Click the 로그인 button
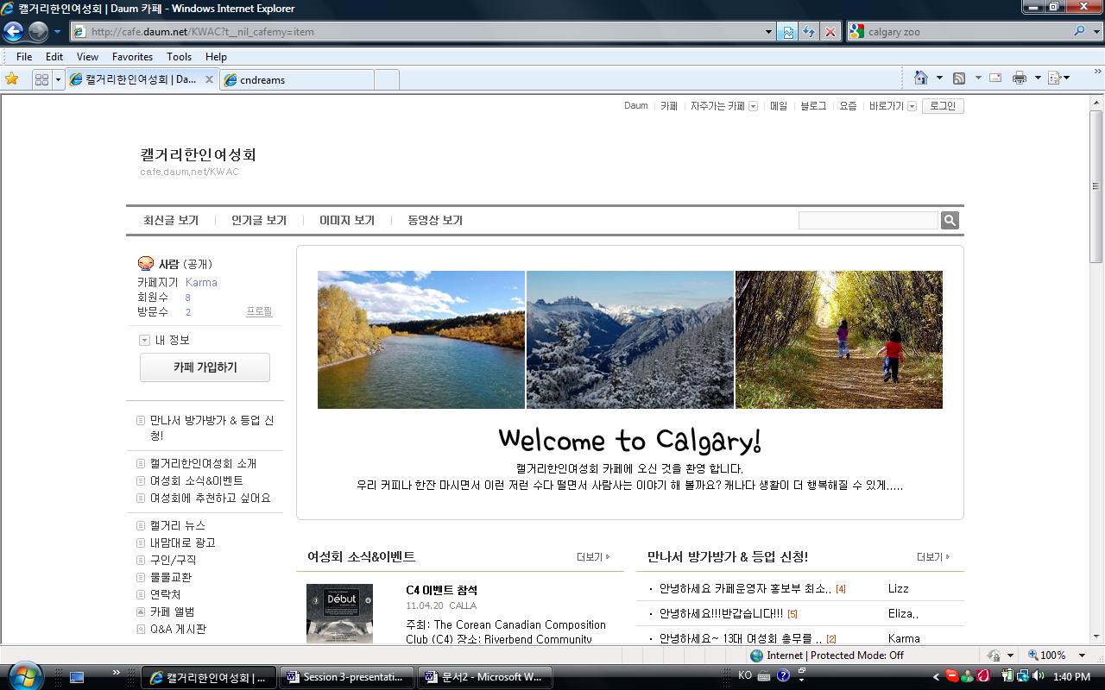Image resolution: width=1105 pixels, height=690 pixels. coord(942,106)
